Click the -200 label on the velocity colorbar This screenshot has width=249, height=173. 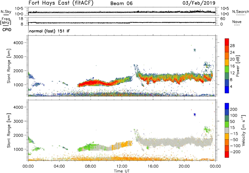(x=235, y=152)
